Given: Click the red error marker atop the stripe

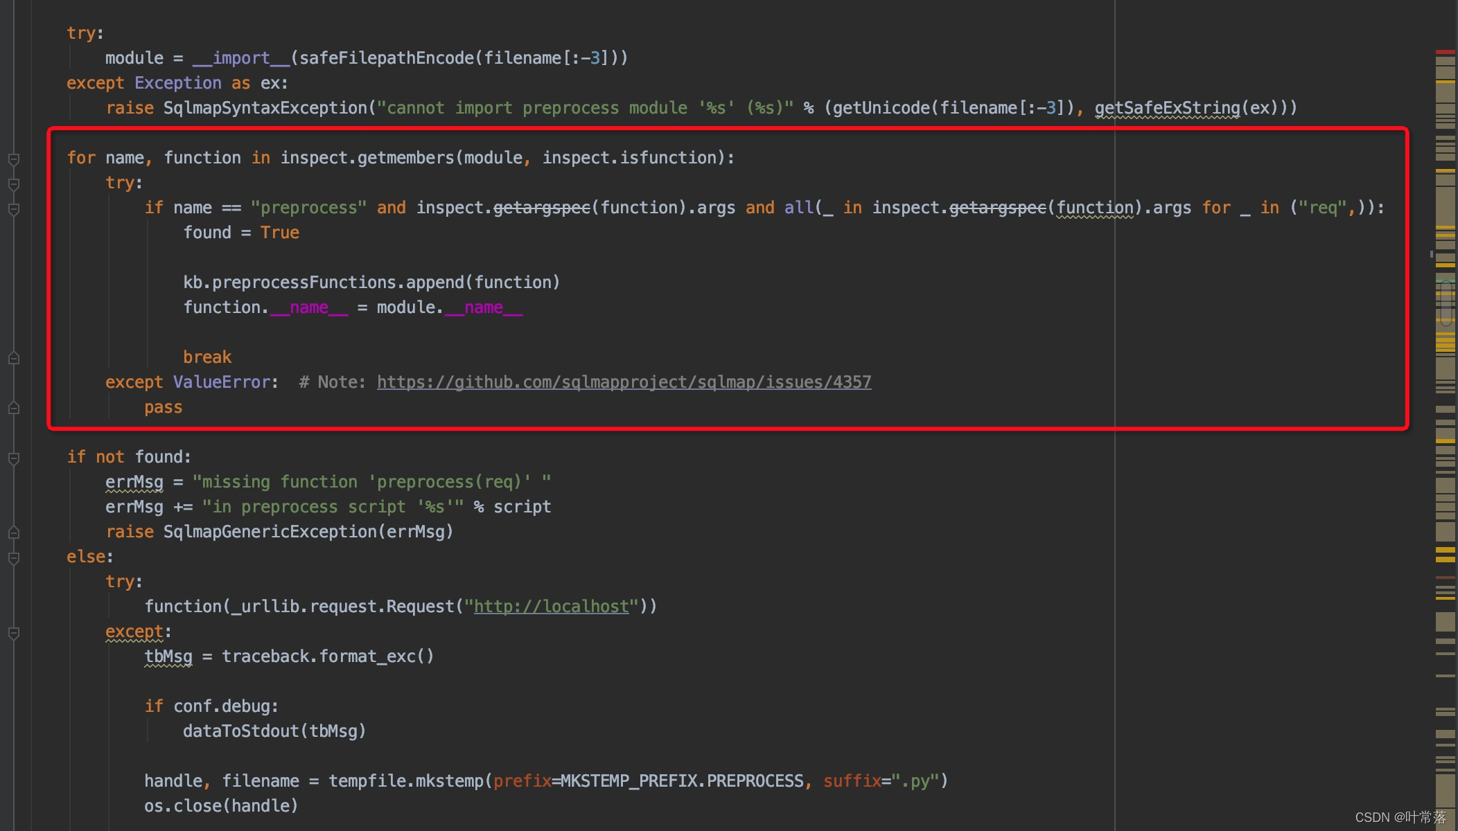Looking at the screenshot, I should click(1445, 52).
